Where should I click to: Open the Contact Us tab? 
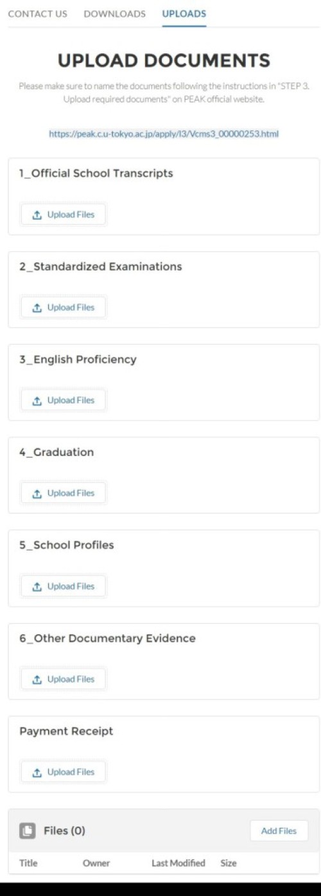(x=37, y=13)
